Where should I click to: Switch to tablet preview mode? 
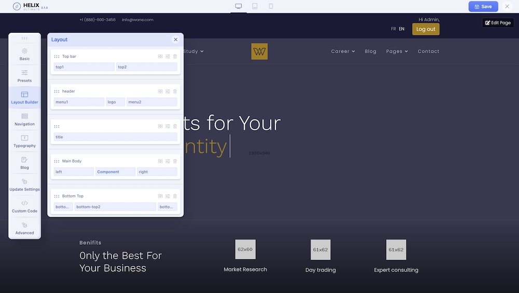click(x=255, y=6)
